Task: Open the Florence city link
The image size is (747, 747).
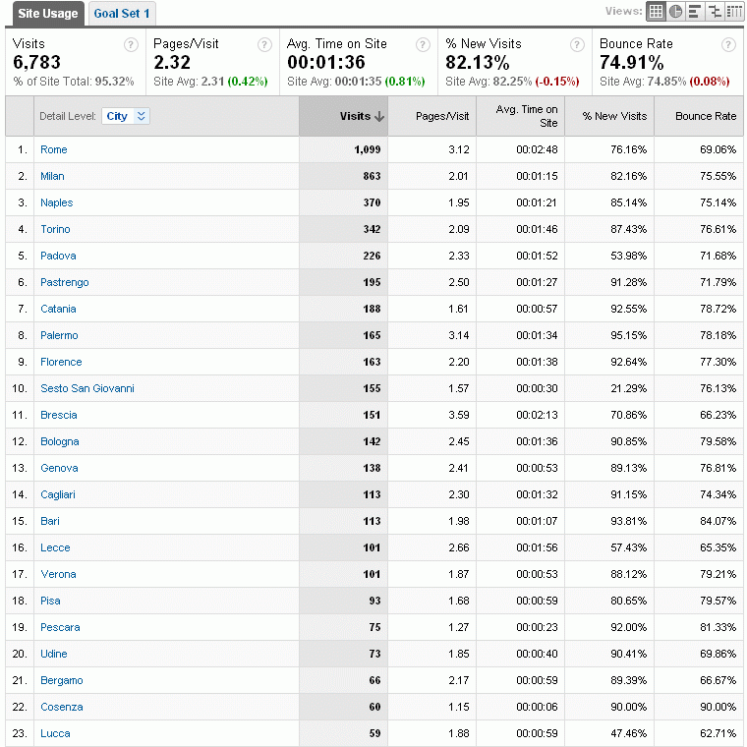Action: click(x=61, y=362)
